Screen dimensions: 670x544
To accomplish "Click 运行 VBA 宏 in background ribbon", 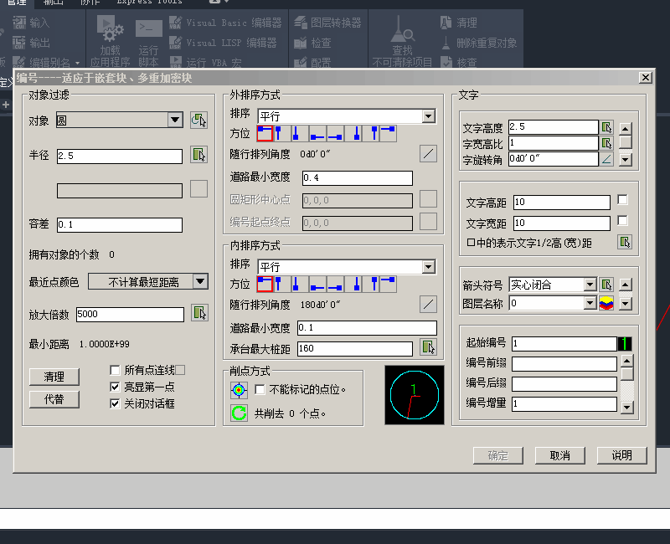I will coord(205,63).
